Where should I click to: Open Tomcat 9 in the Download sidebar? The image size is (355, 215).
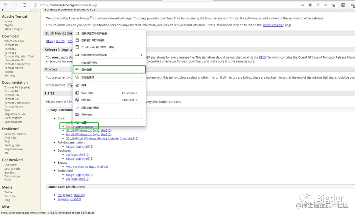pos(10,49)
